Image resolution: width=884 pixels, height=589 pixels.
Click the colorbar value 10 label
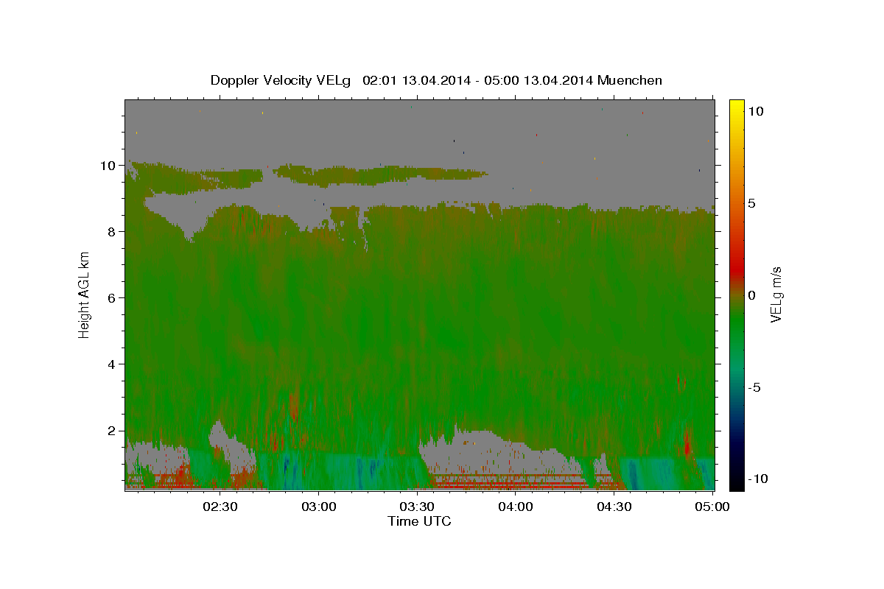[x=755, y=111]
